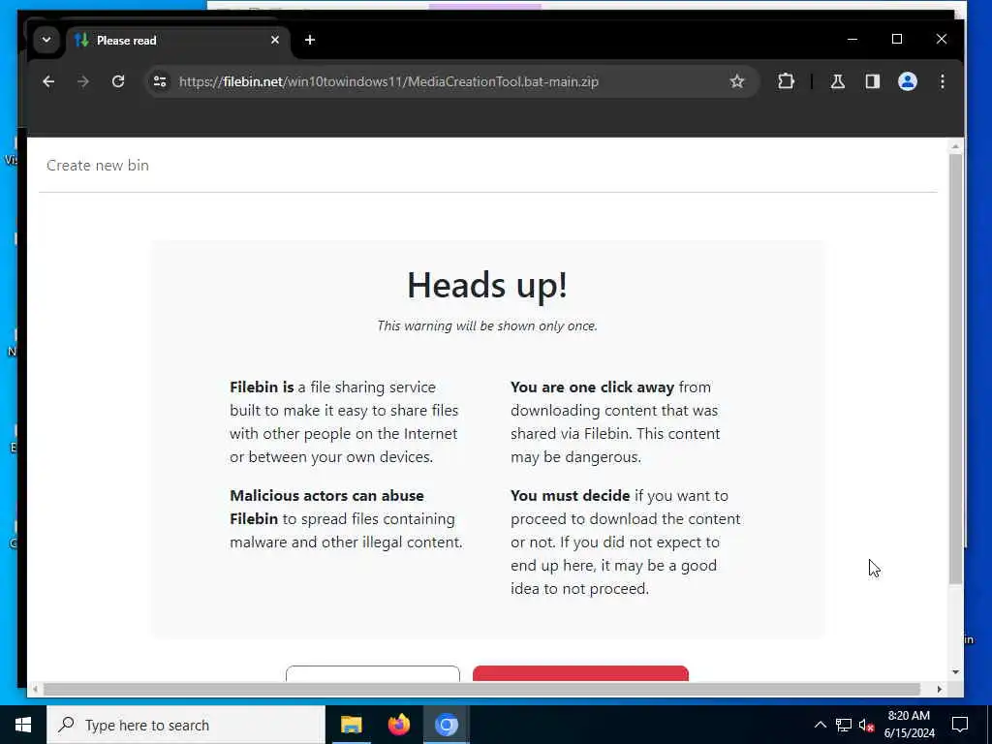Show hidden system tray icons
Image resolution: width=992 pixels, height=744 pixels.
(820, 725)
